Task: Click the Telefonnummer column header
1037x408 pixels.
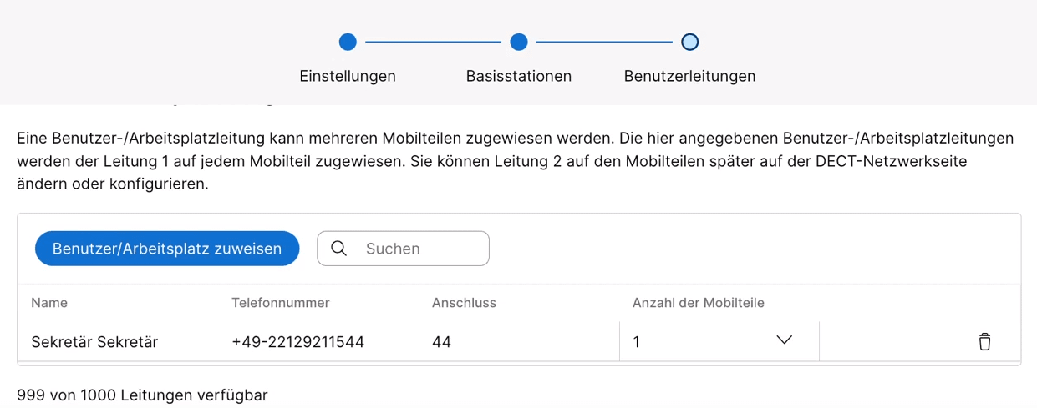Action: point(281,303)
